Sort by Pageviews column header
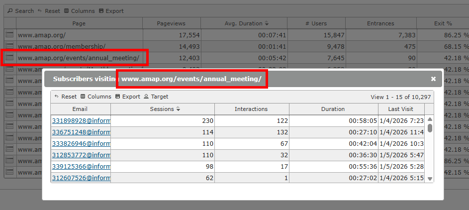The height and width of the screenshot is (210, 469). coord(171,23)
